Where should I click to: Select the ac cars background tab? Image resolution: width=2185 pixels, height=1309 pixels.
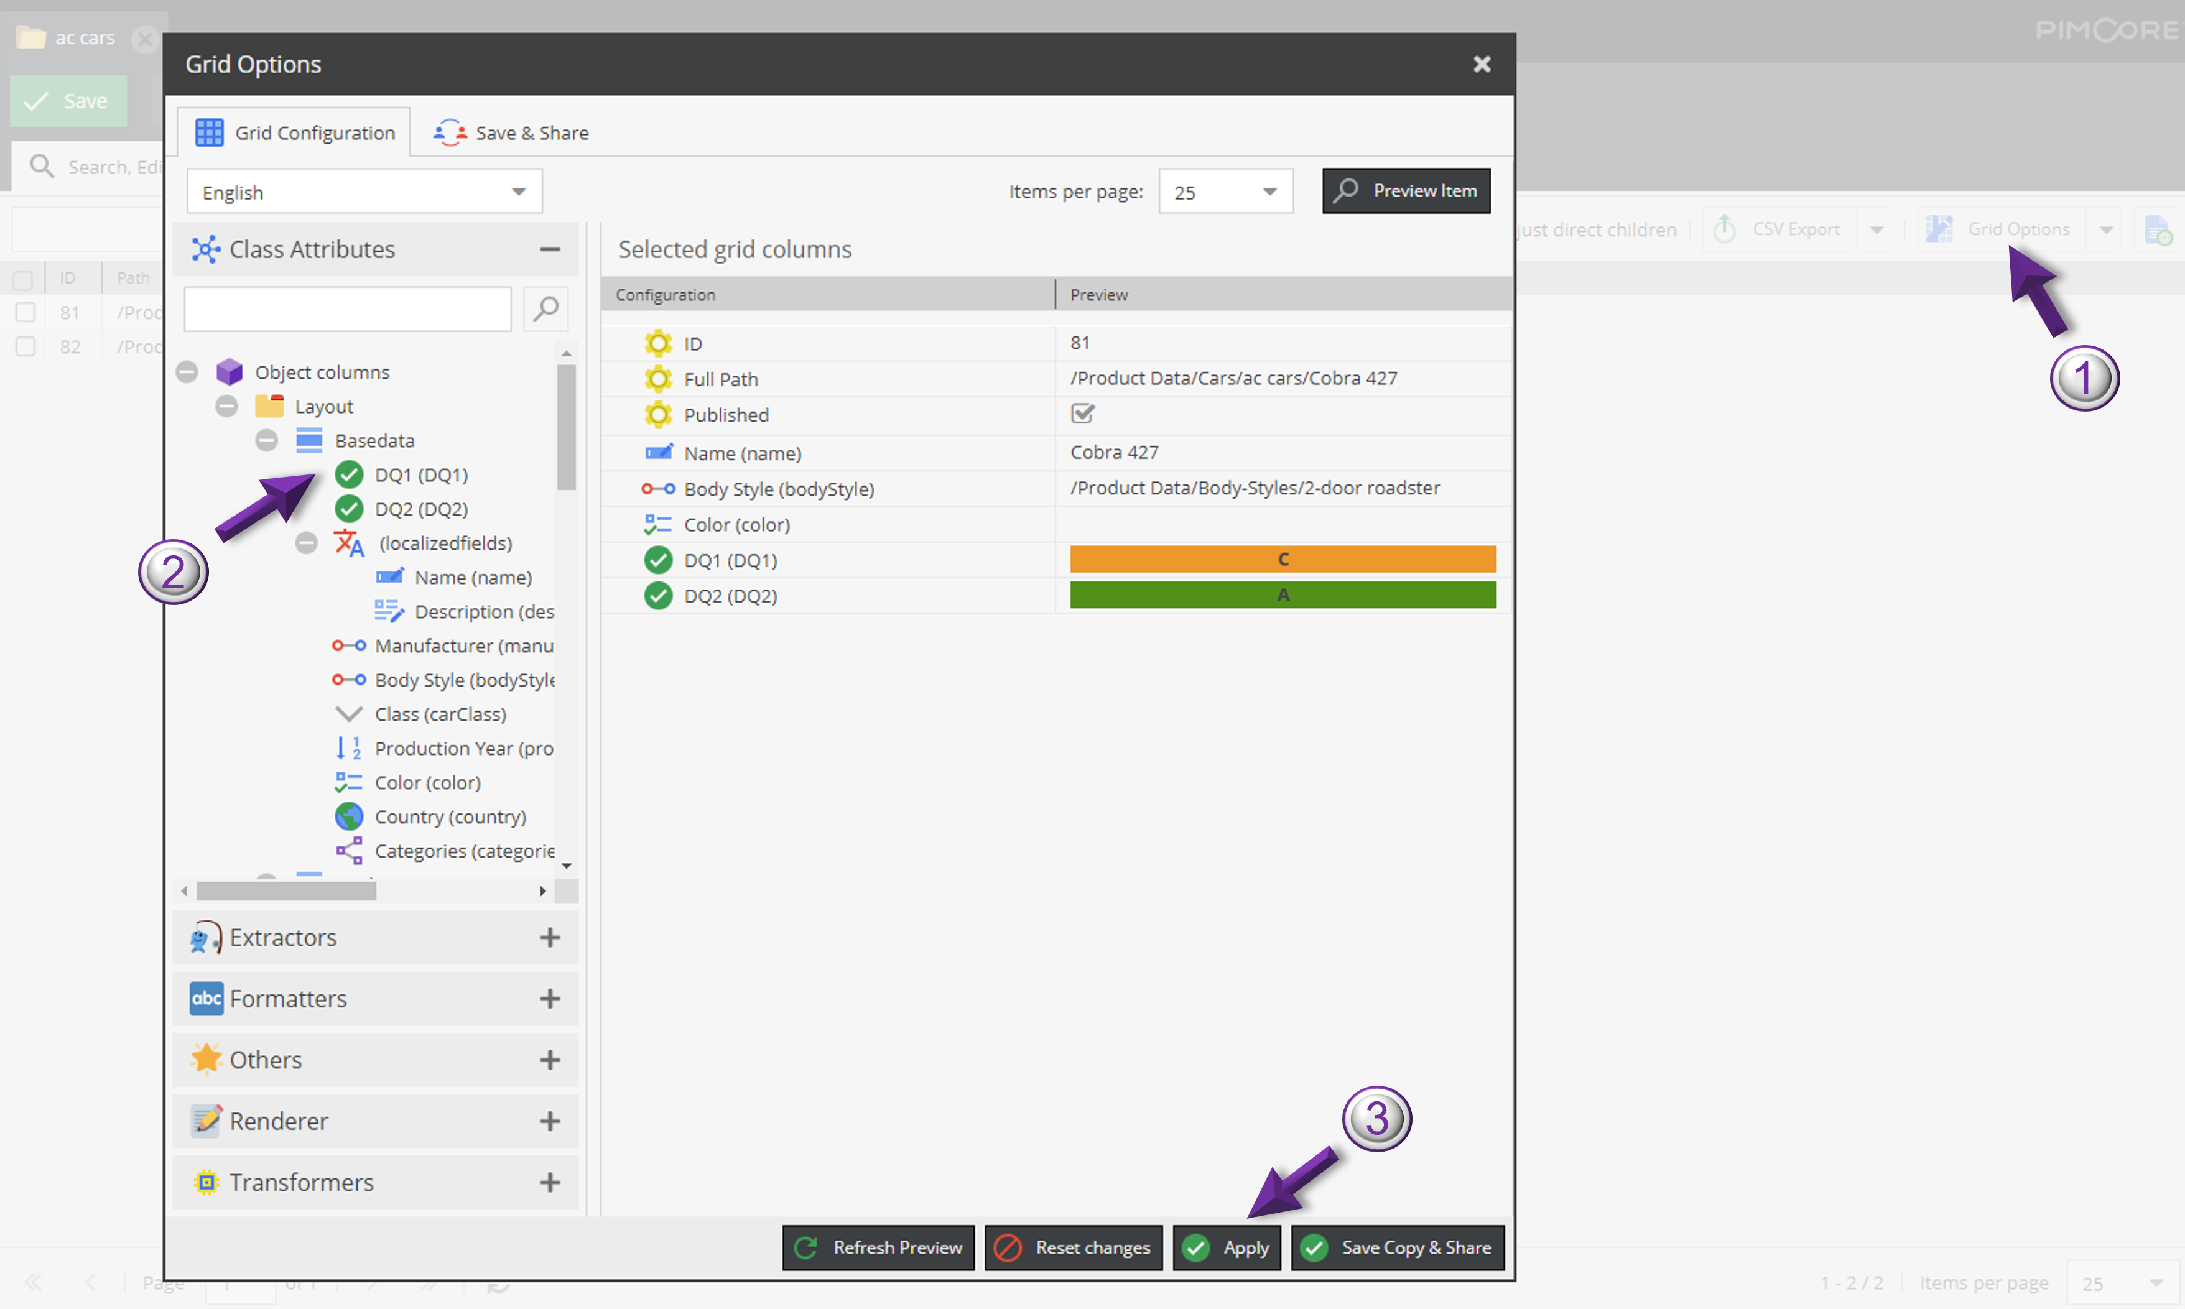85,38
